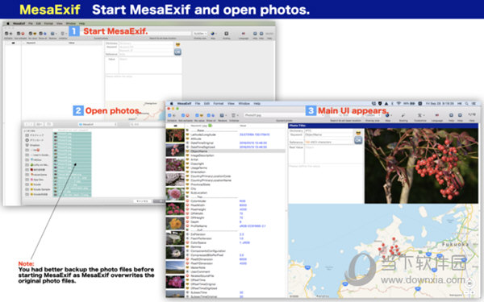Open the Display size dropdown in main window
Image resolution: width=484 pixels, height=302 pixels.
pos(373,115)
